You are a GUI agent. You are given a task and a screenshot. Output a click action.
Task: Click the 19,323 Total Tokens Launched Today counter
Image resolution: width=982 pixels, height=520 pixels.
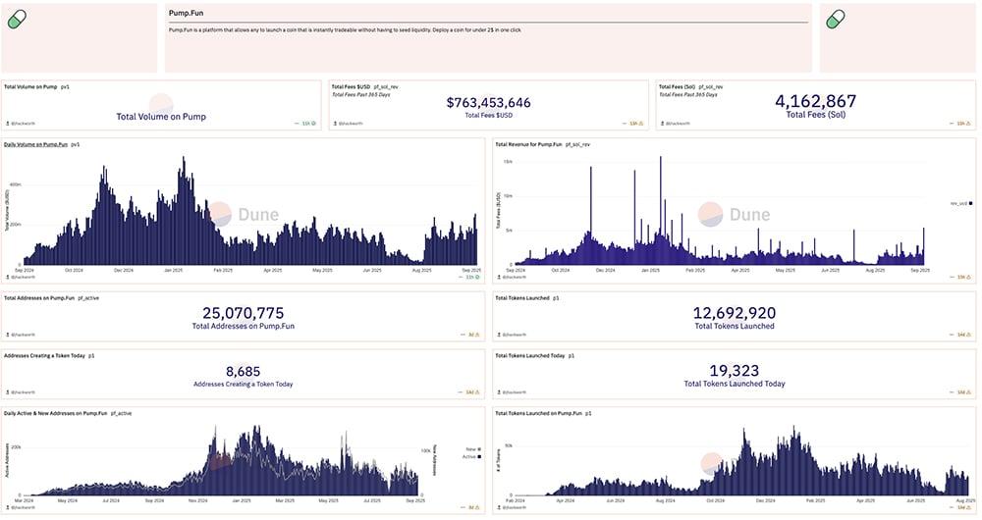[x=734, y=371]
